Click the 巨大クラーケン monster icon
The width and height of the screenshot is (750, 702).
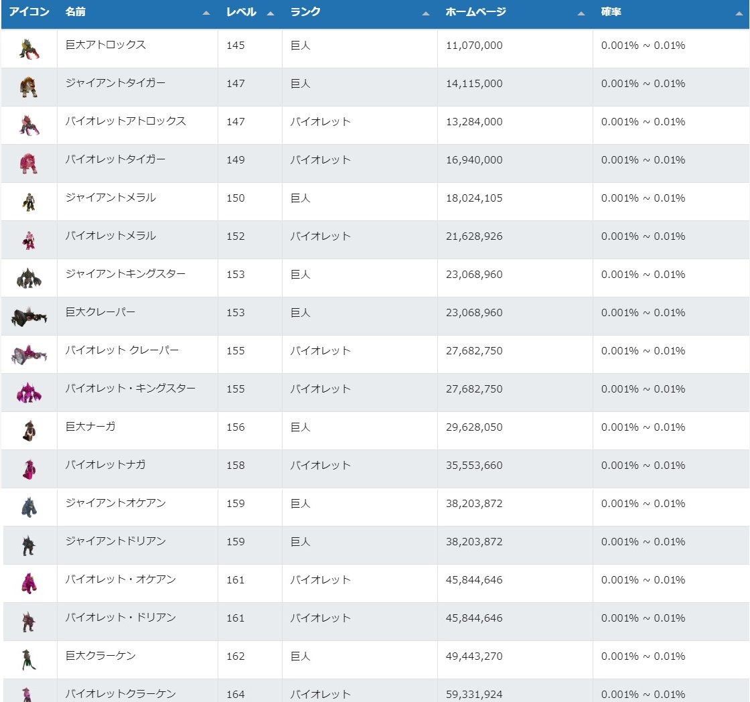tap(29, 660)
